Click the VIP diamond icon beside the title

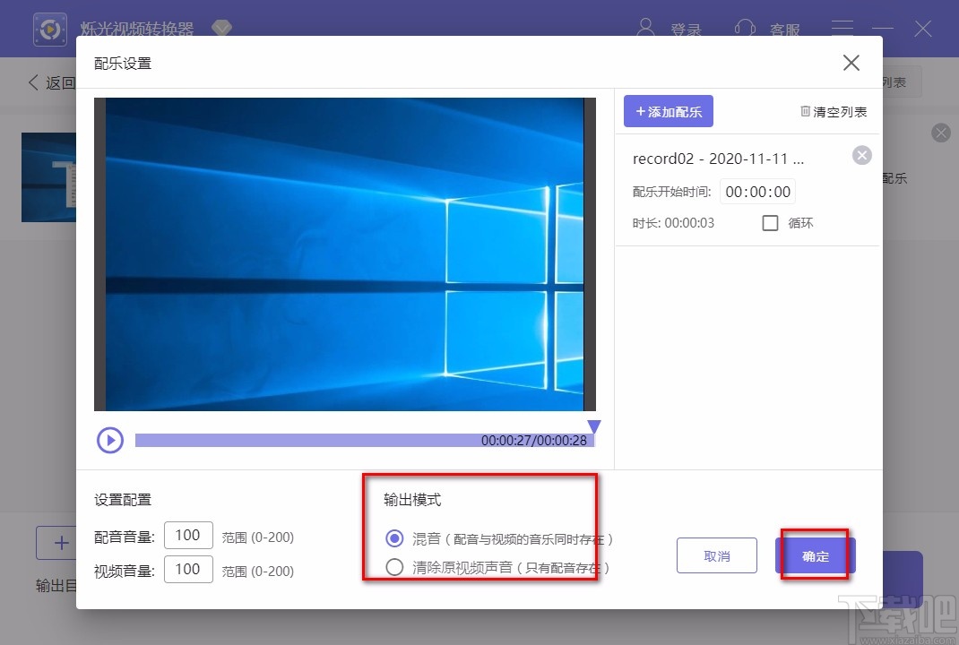tap(221, 28)
